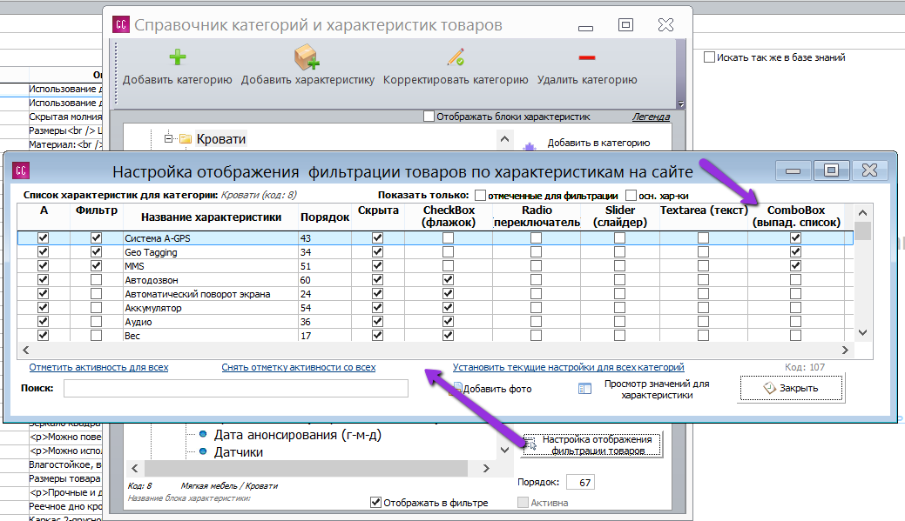Click the table's horizontal scrollbar left arrow

25,350
